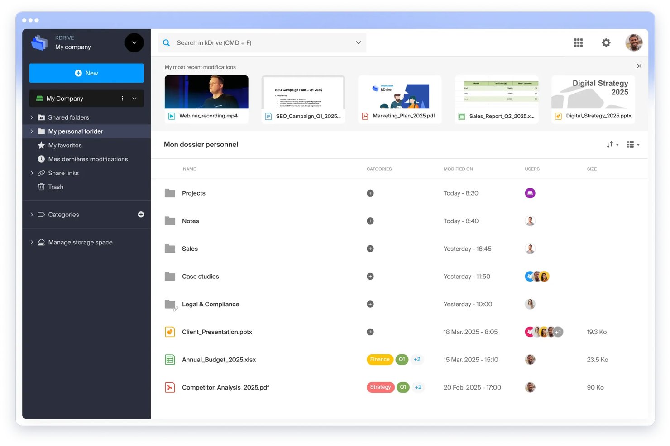
Task: Open the apps grid icon
Action: tap(578, 42)
